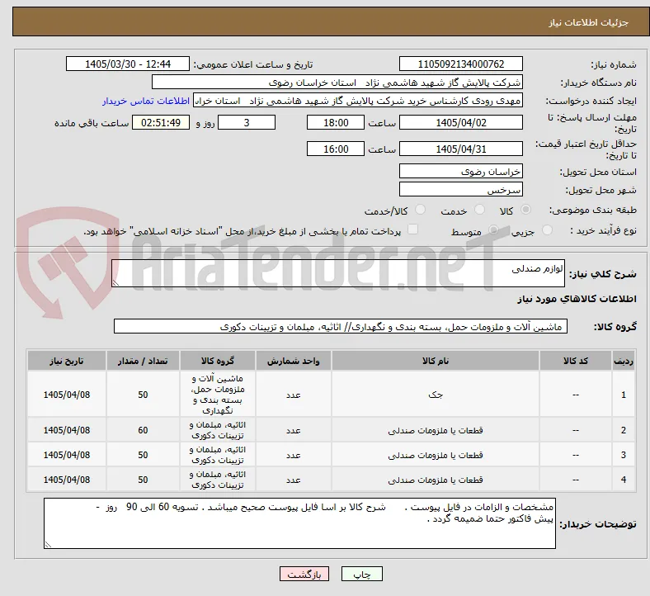This screenshot has height=596, width=650.
Task: Click the remaining days field showing 3
Action: pyautogui.click(x=247, y=123)
